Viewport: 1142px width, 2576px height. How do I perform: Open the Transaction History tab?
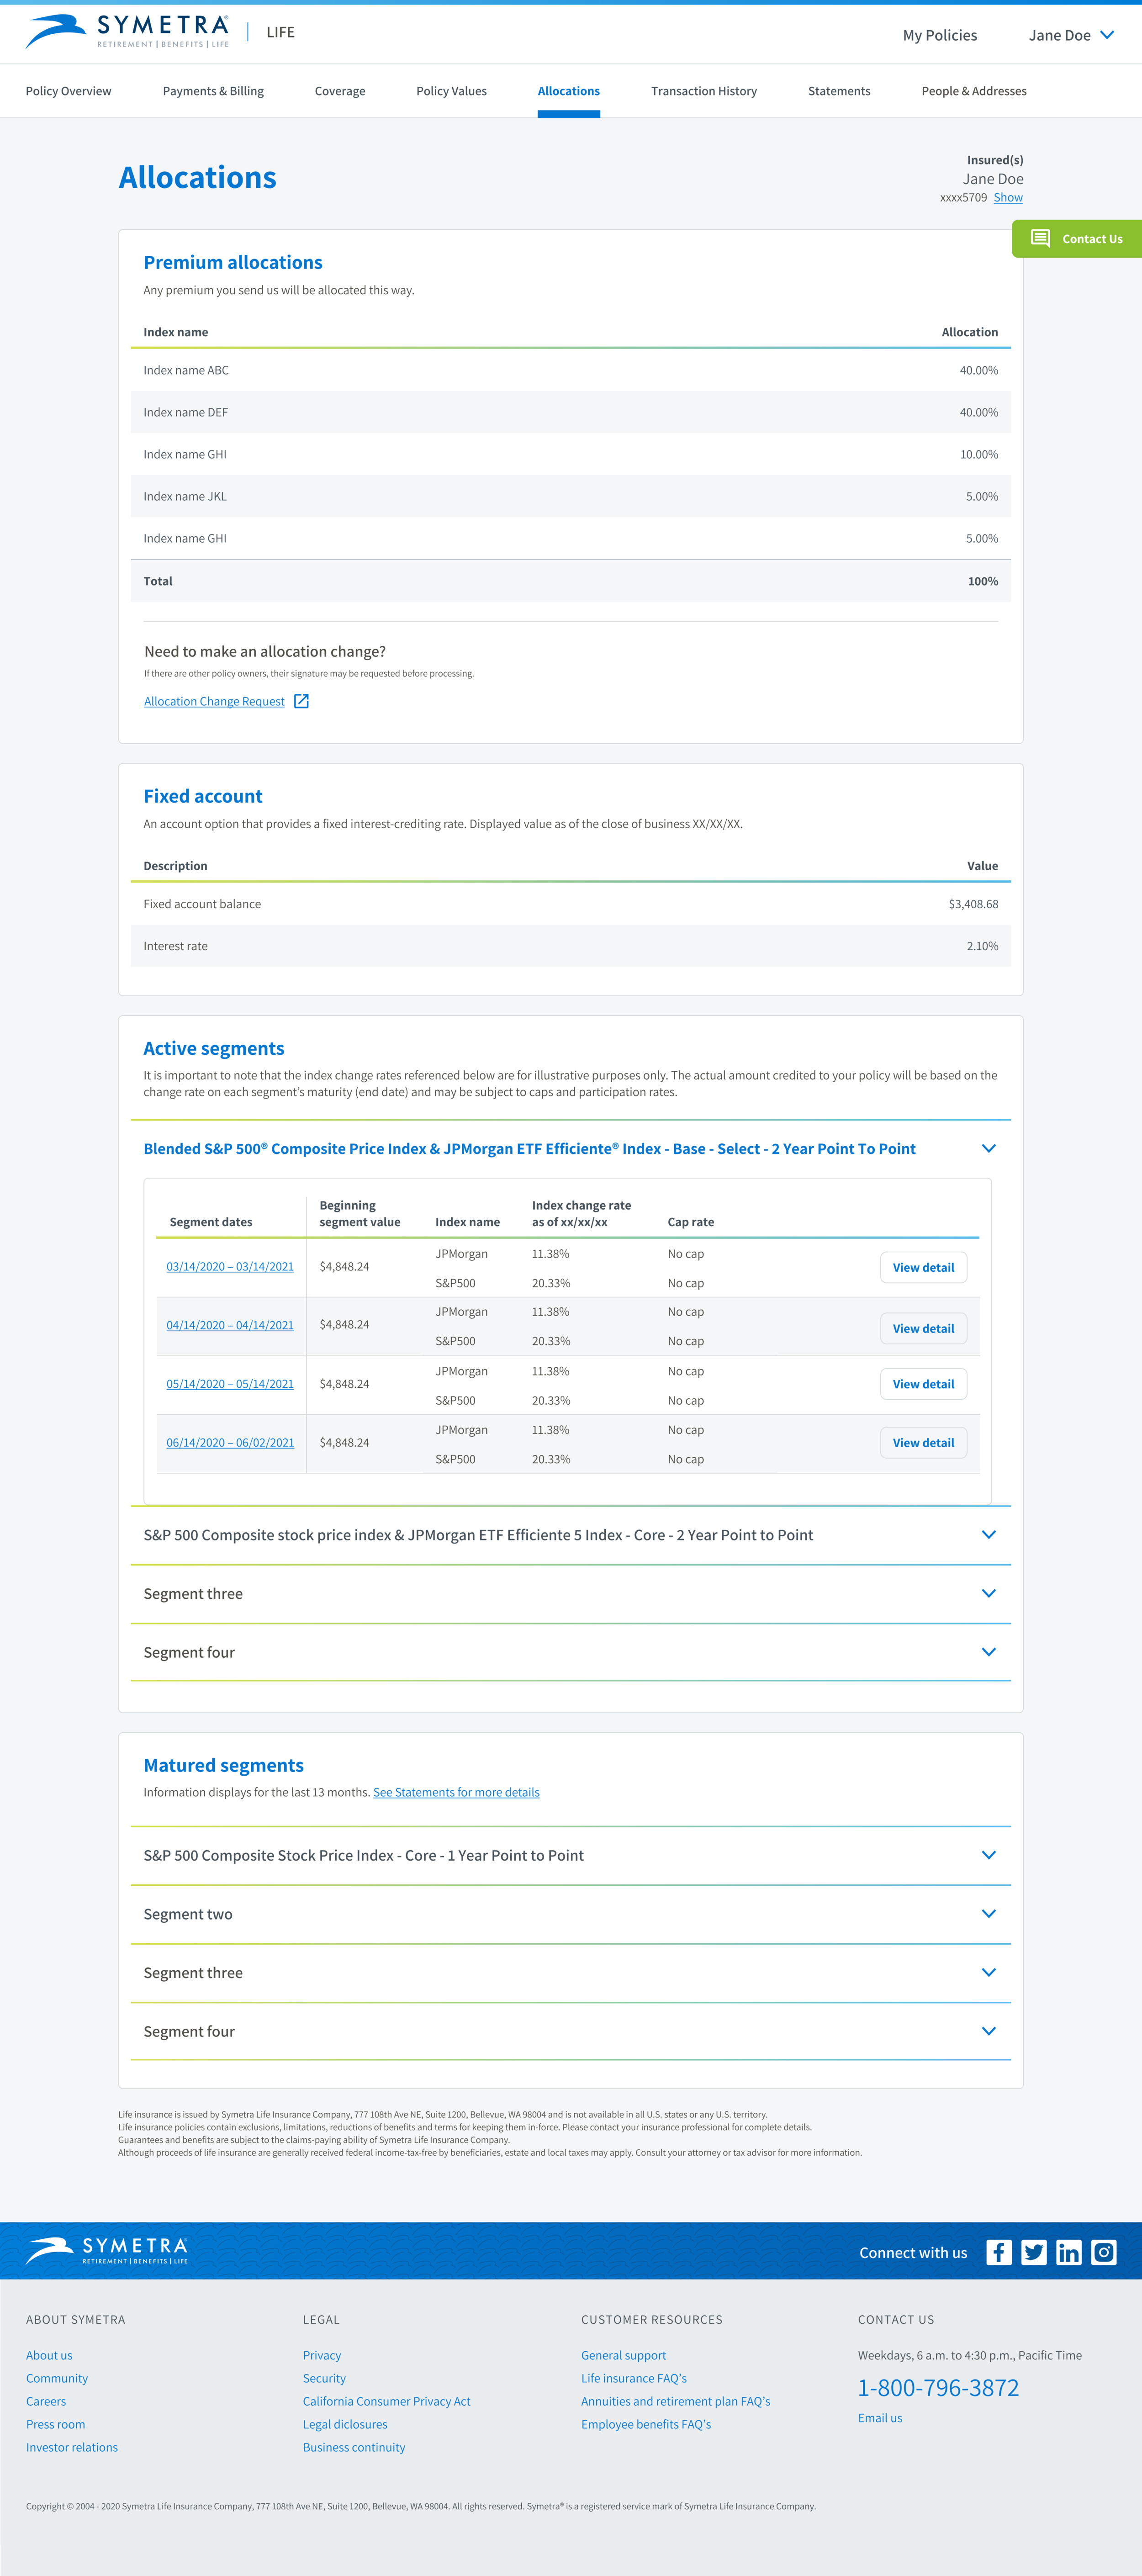tap(703, 91)
